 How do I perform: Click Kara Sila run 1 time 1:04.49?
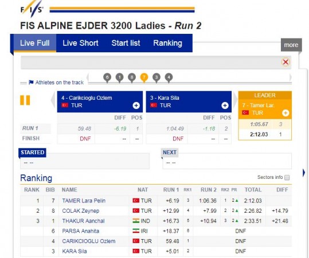175,128
